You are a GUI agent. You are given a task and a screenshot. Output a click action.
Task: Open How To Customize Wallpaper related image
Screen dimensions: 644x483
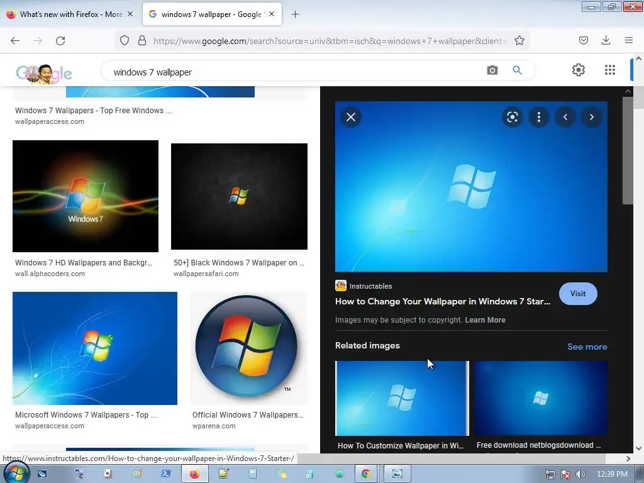point(402,398)
